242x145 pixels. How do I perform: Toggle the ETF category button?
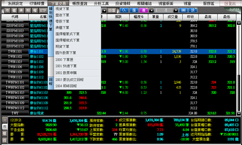coord(43,10)
